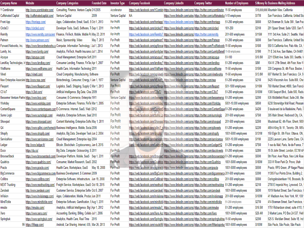The image size is (304, 228).
Task: Select the Mar 26, 2013 founded date cell
Action: coord(98,225)
